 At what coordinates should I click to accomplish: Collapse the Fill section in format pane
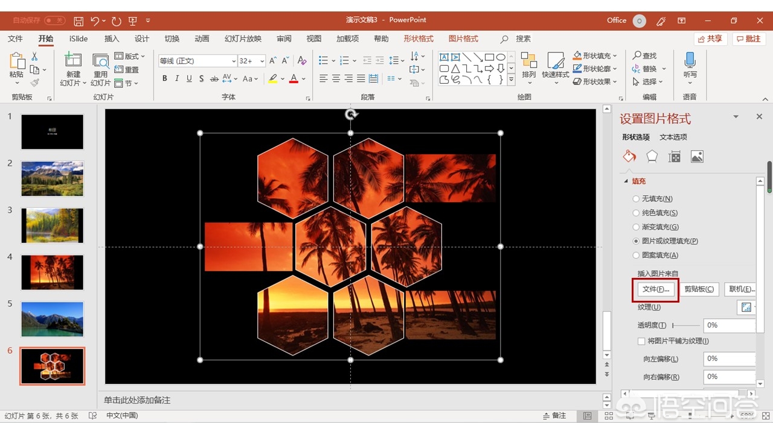pos(626,181)
